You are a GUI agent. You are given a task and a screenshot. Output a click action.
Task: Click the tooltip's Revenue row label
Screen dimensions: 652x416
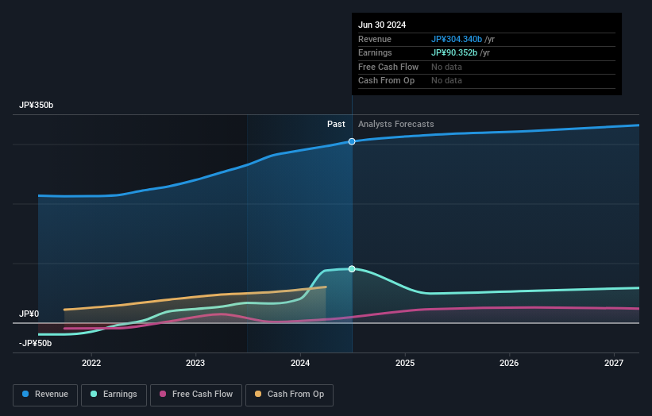click(375, 39)
